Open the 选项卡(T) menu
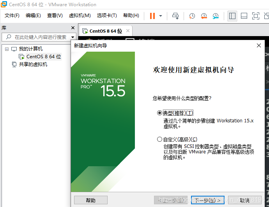This screenshot has width=269, height=207. [107, 16]
